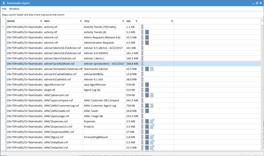
Task: Select the Adviser (production) - 10/2/2017 title cell
Action: tap(104, 64)
